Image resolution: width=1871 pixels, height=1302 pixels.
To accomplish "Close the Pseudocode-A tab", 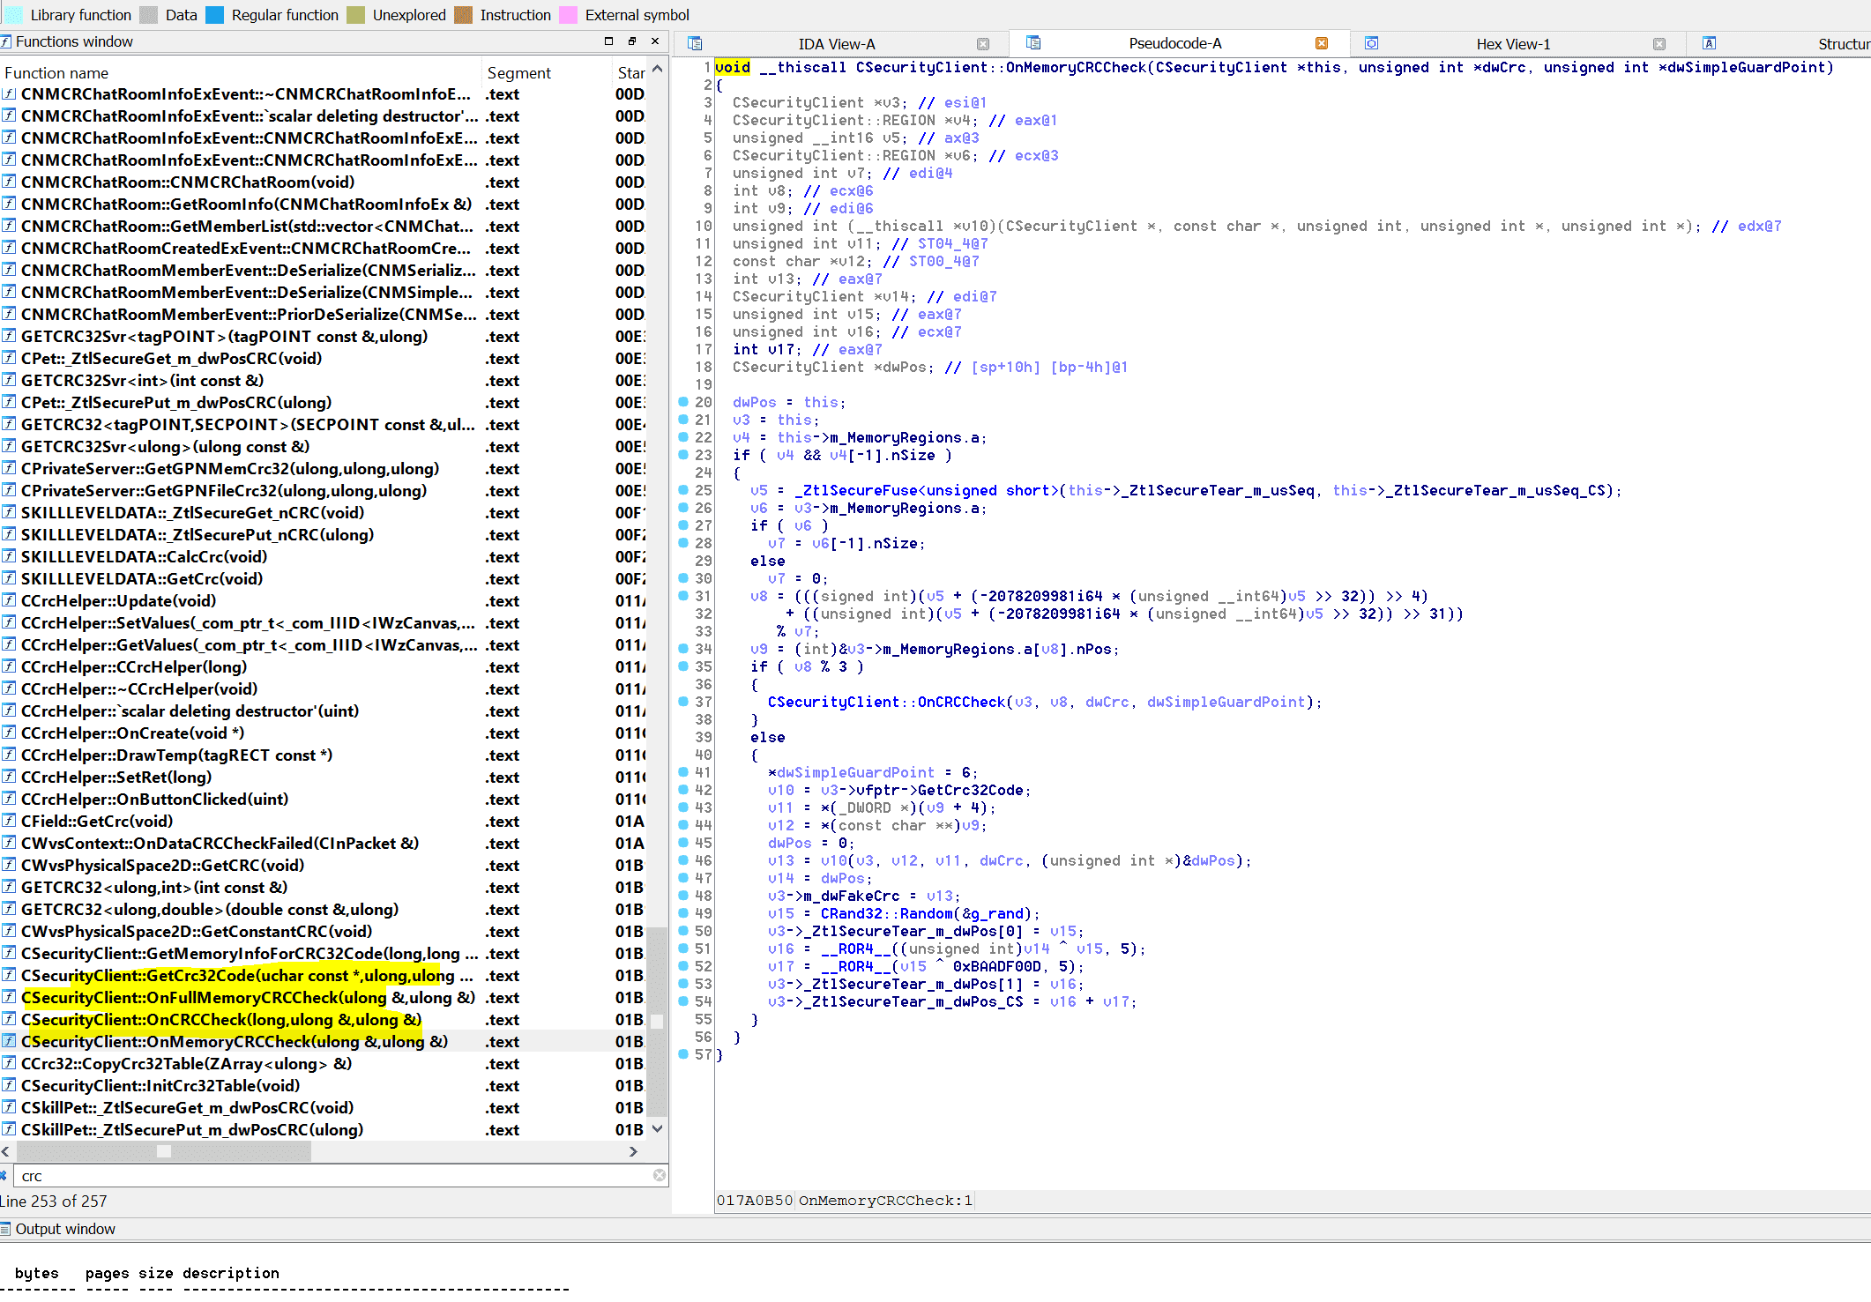I will pyautogui.click(x=1321, y=43).
